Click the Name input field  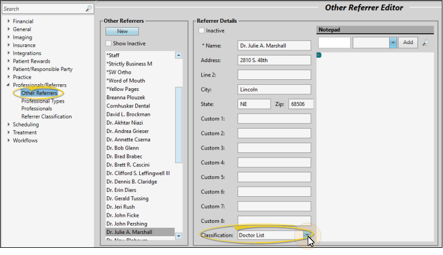coord(274,45)
